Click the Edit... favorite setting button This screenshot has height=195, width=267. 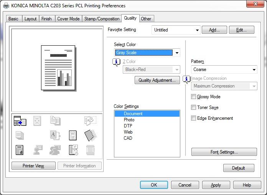click(x=241, y=30)
